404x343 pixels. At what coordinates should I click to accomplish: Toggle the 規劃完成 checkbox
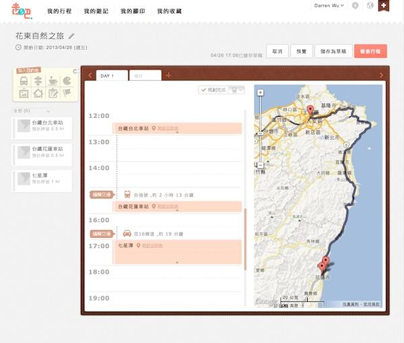click(203, 90)
